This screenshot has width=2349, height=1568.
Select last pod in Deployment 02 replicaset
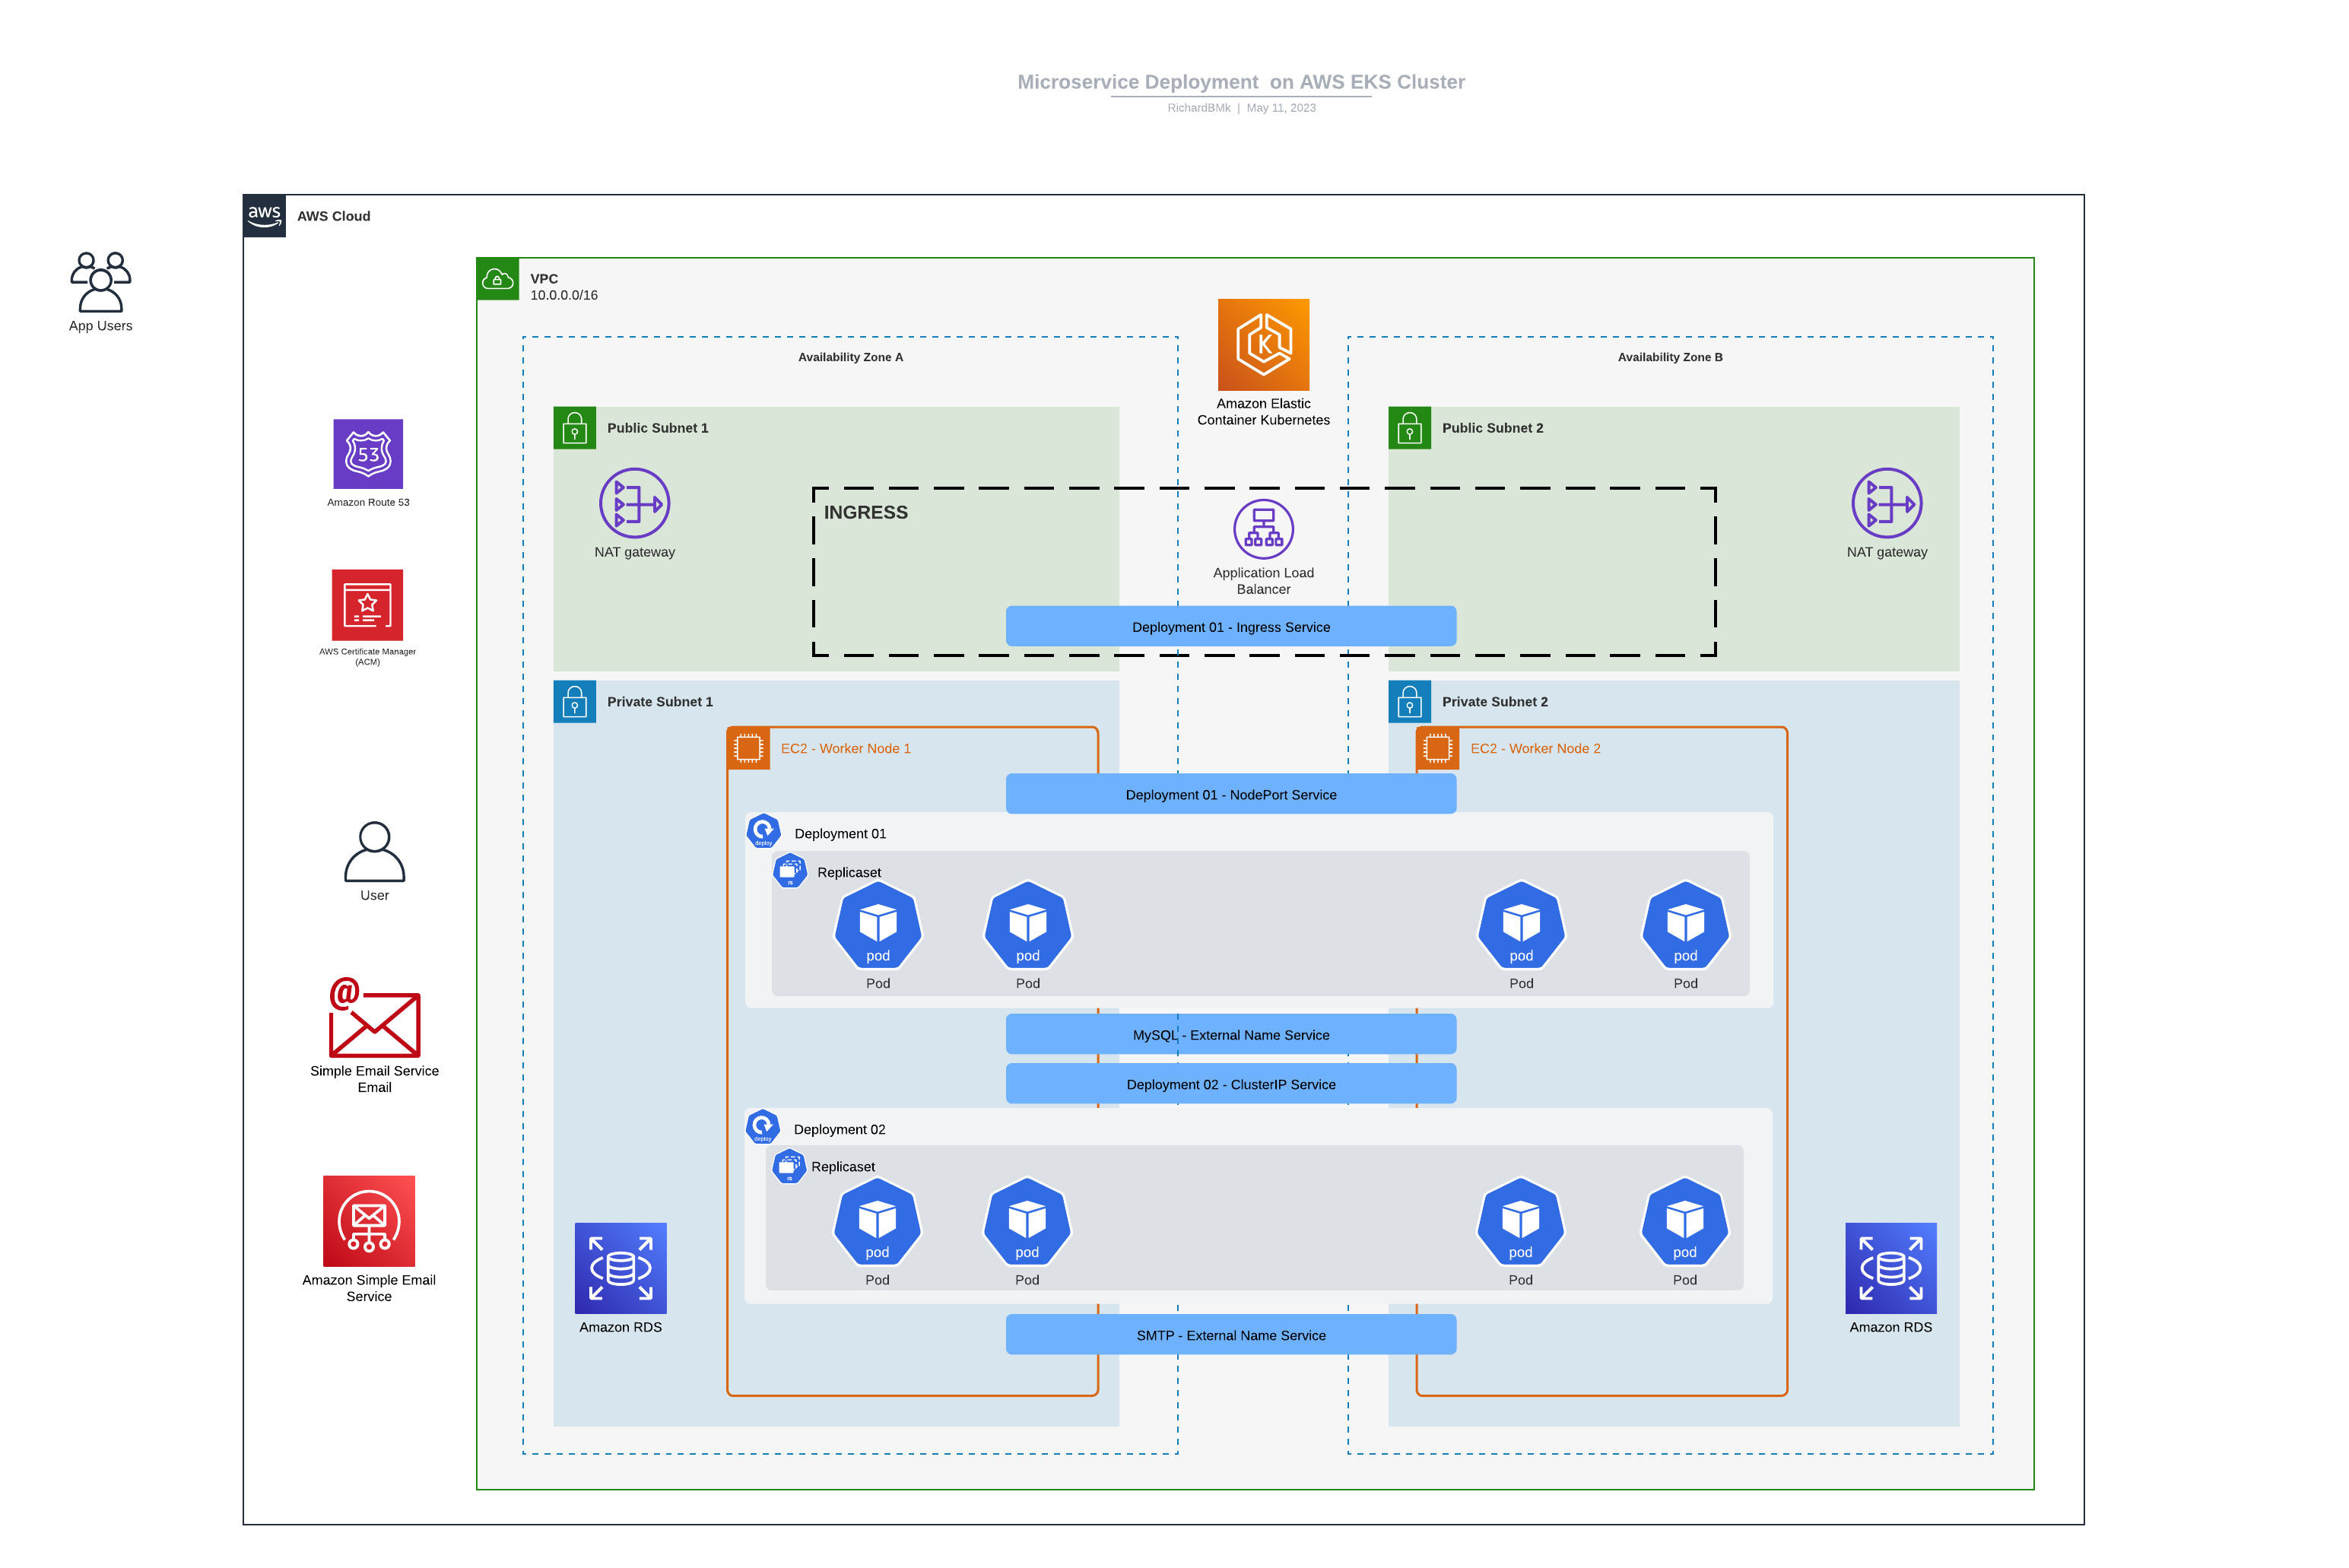(1685, 1222)
